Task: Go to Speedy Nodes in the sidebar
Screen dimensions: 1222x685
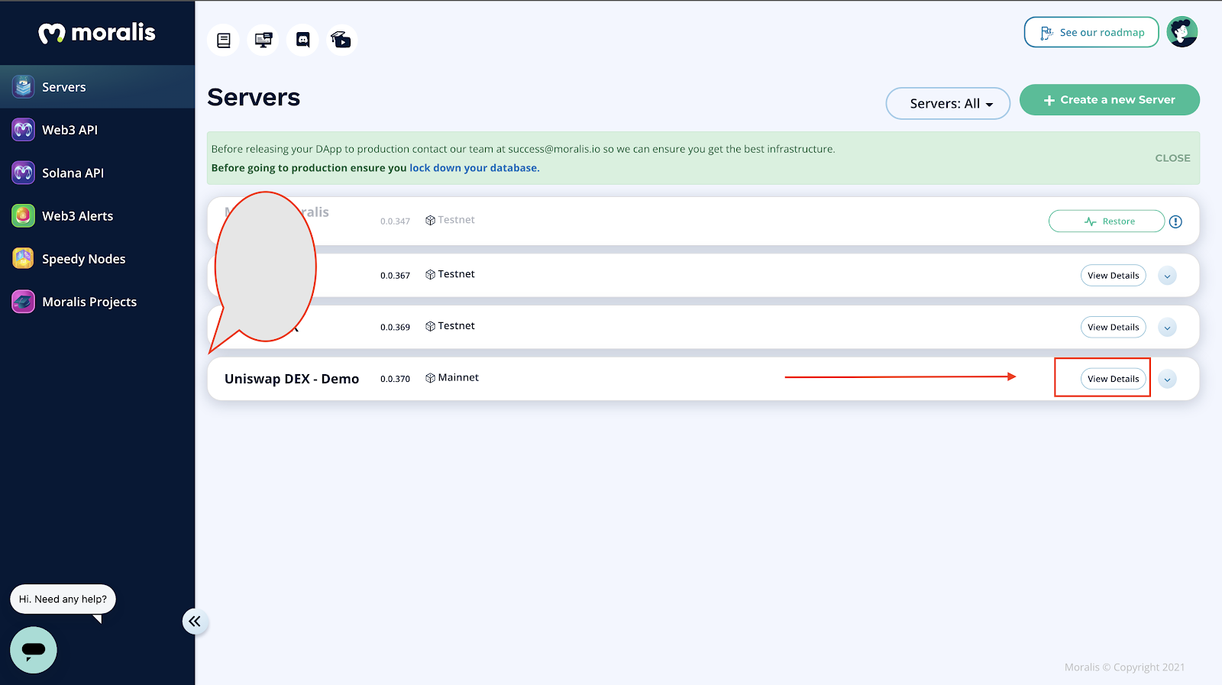Action: (x=98, y=259)
